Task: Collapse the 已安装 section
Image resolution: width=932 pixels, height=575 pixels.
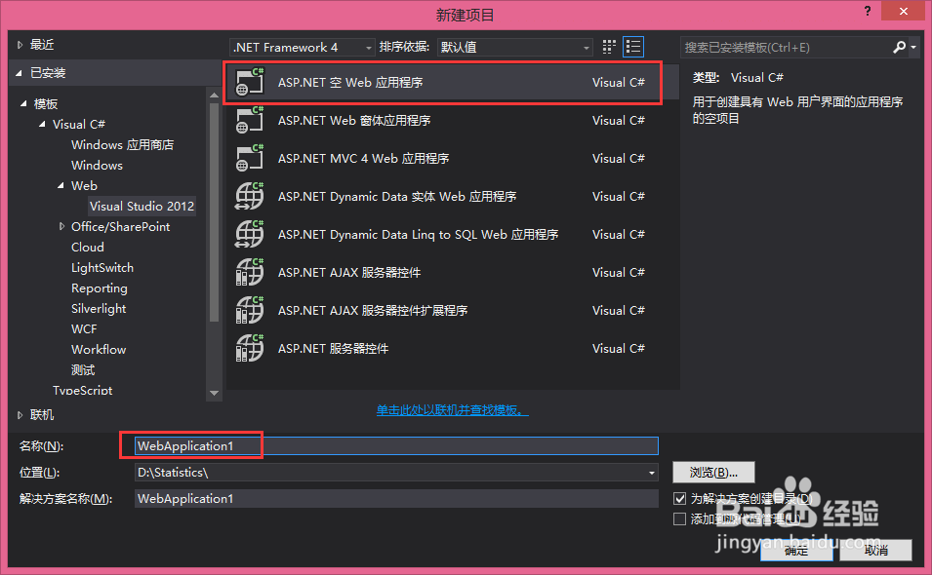Action: click(20, 73)
